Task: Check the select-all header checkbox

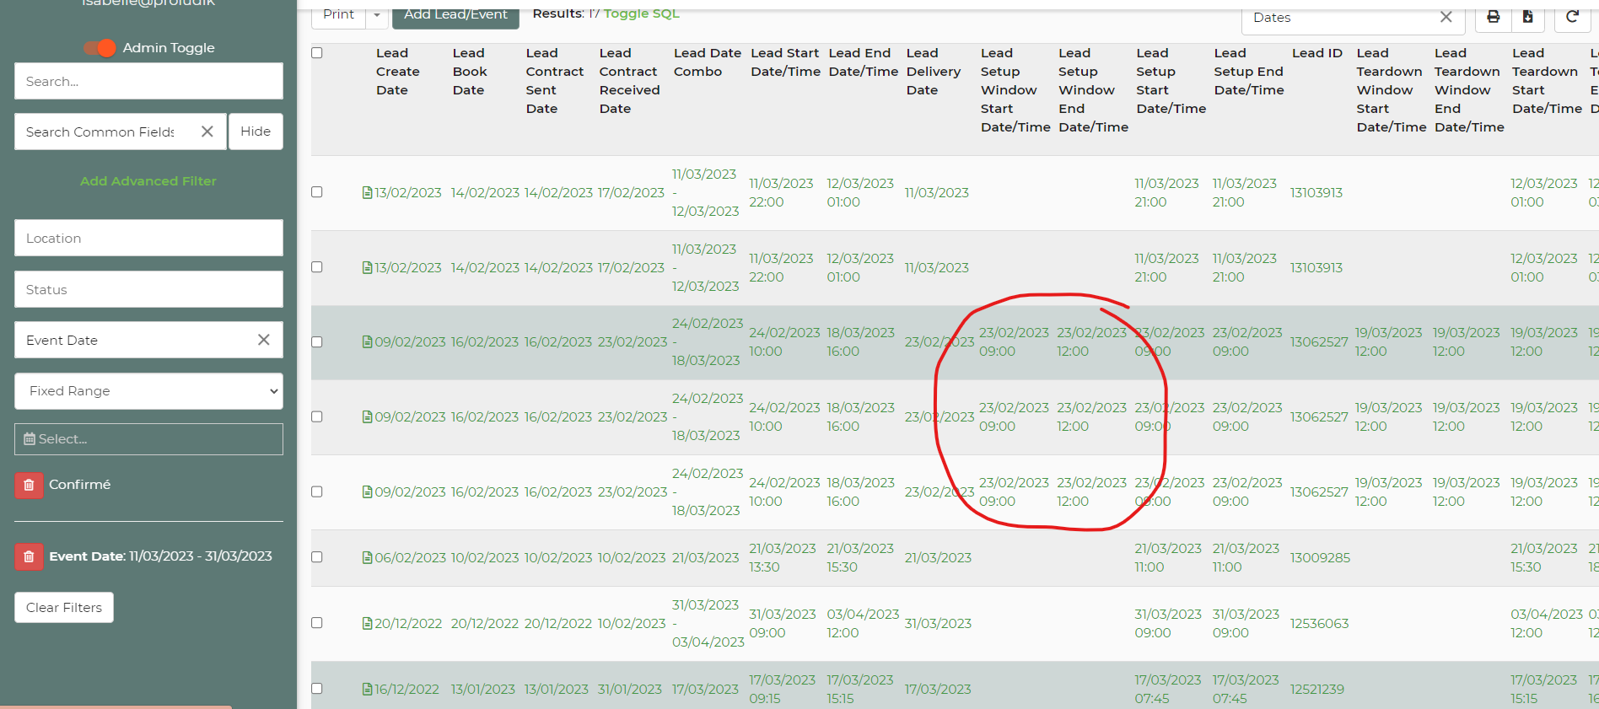Action: pyautogui.click(x=317, y=53)
